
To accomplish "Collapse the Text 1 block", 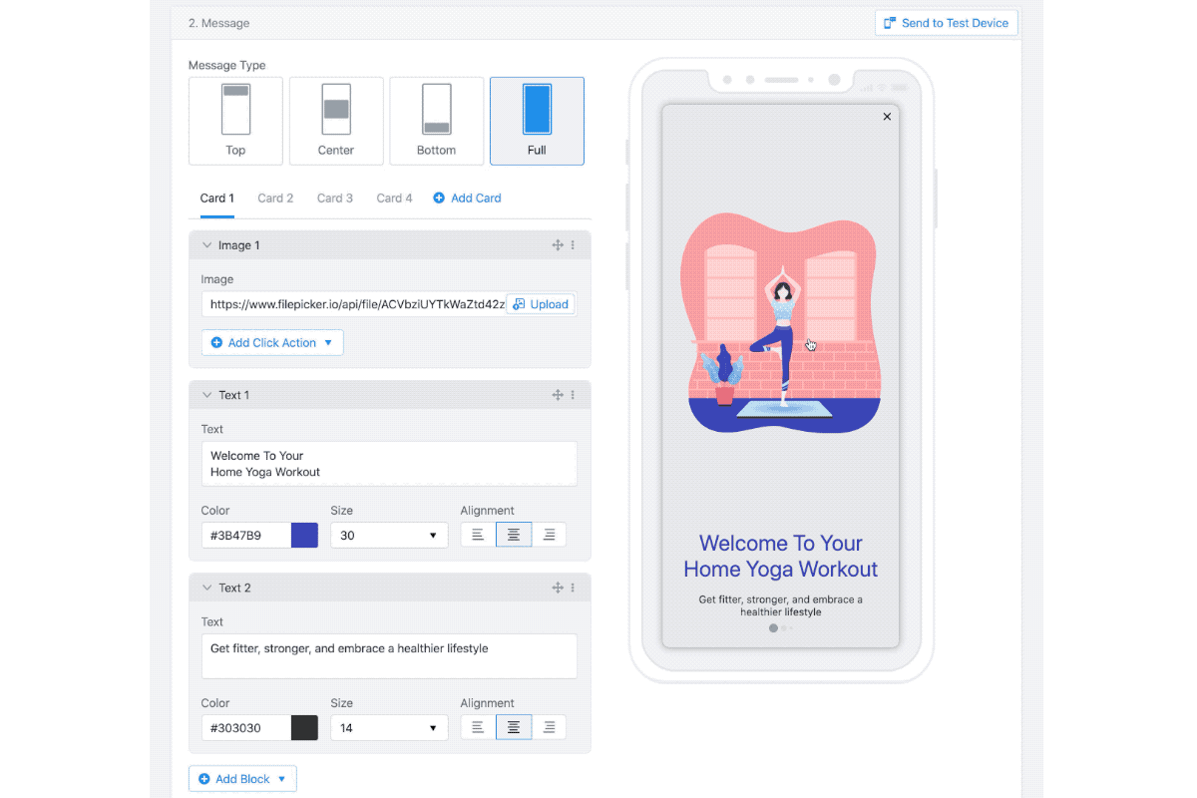I will tap(207, 395).
